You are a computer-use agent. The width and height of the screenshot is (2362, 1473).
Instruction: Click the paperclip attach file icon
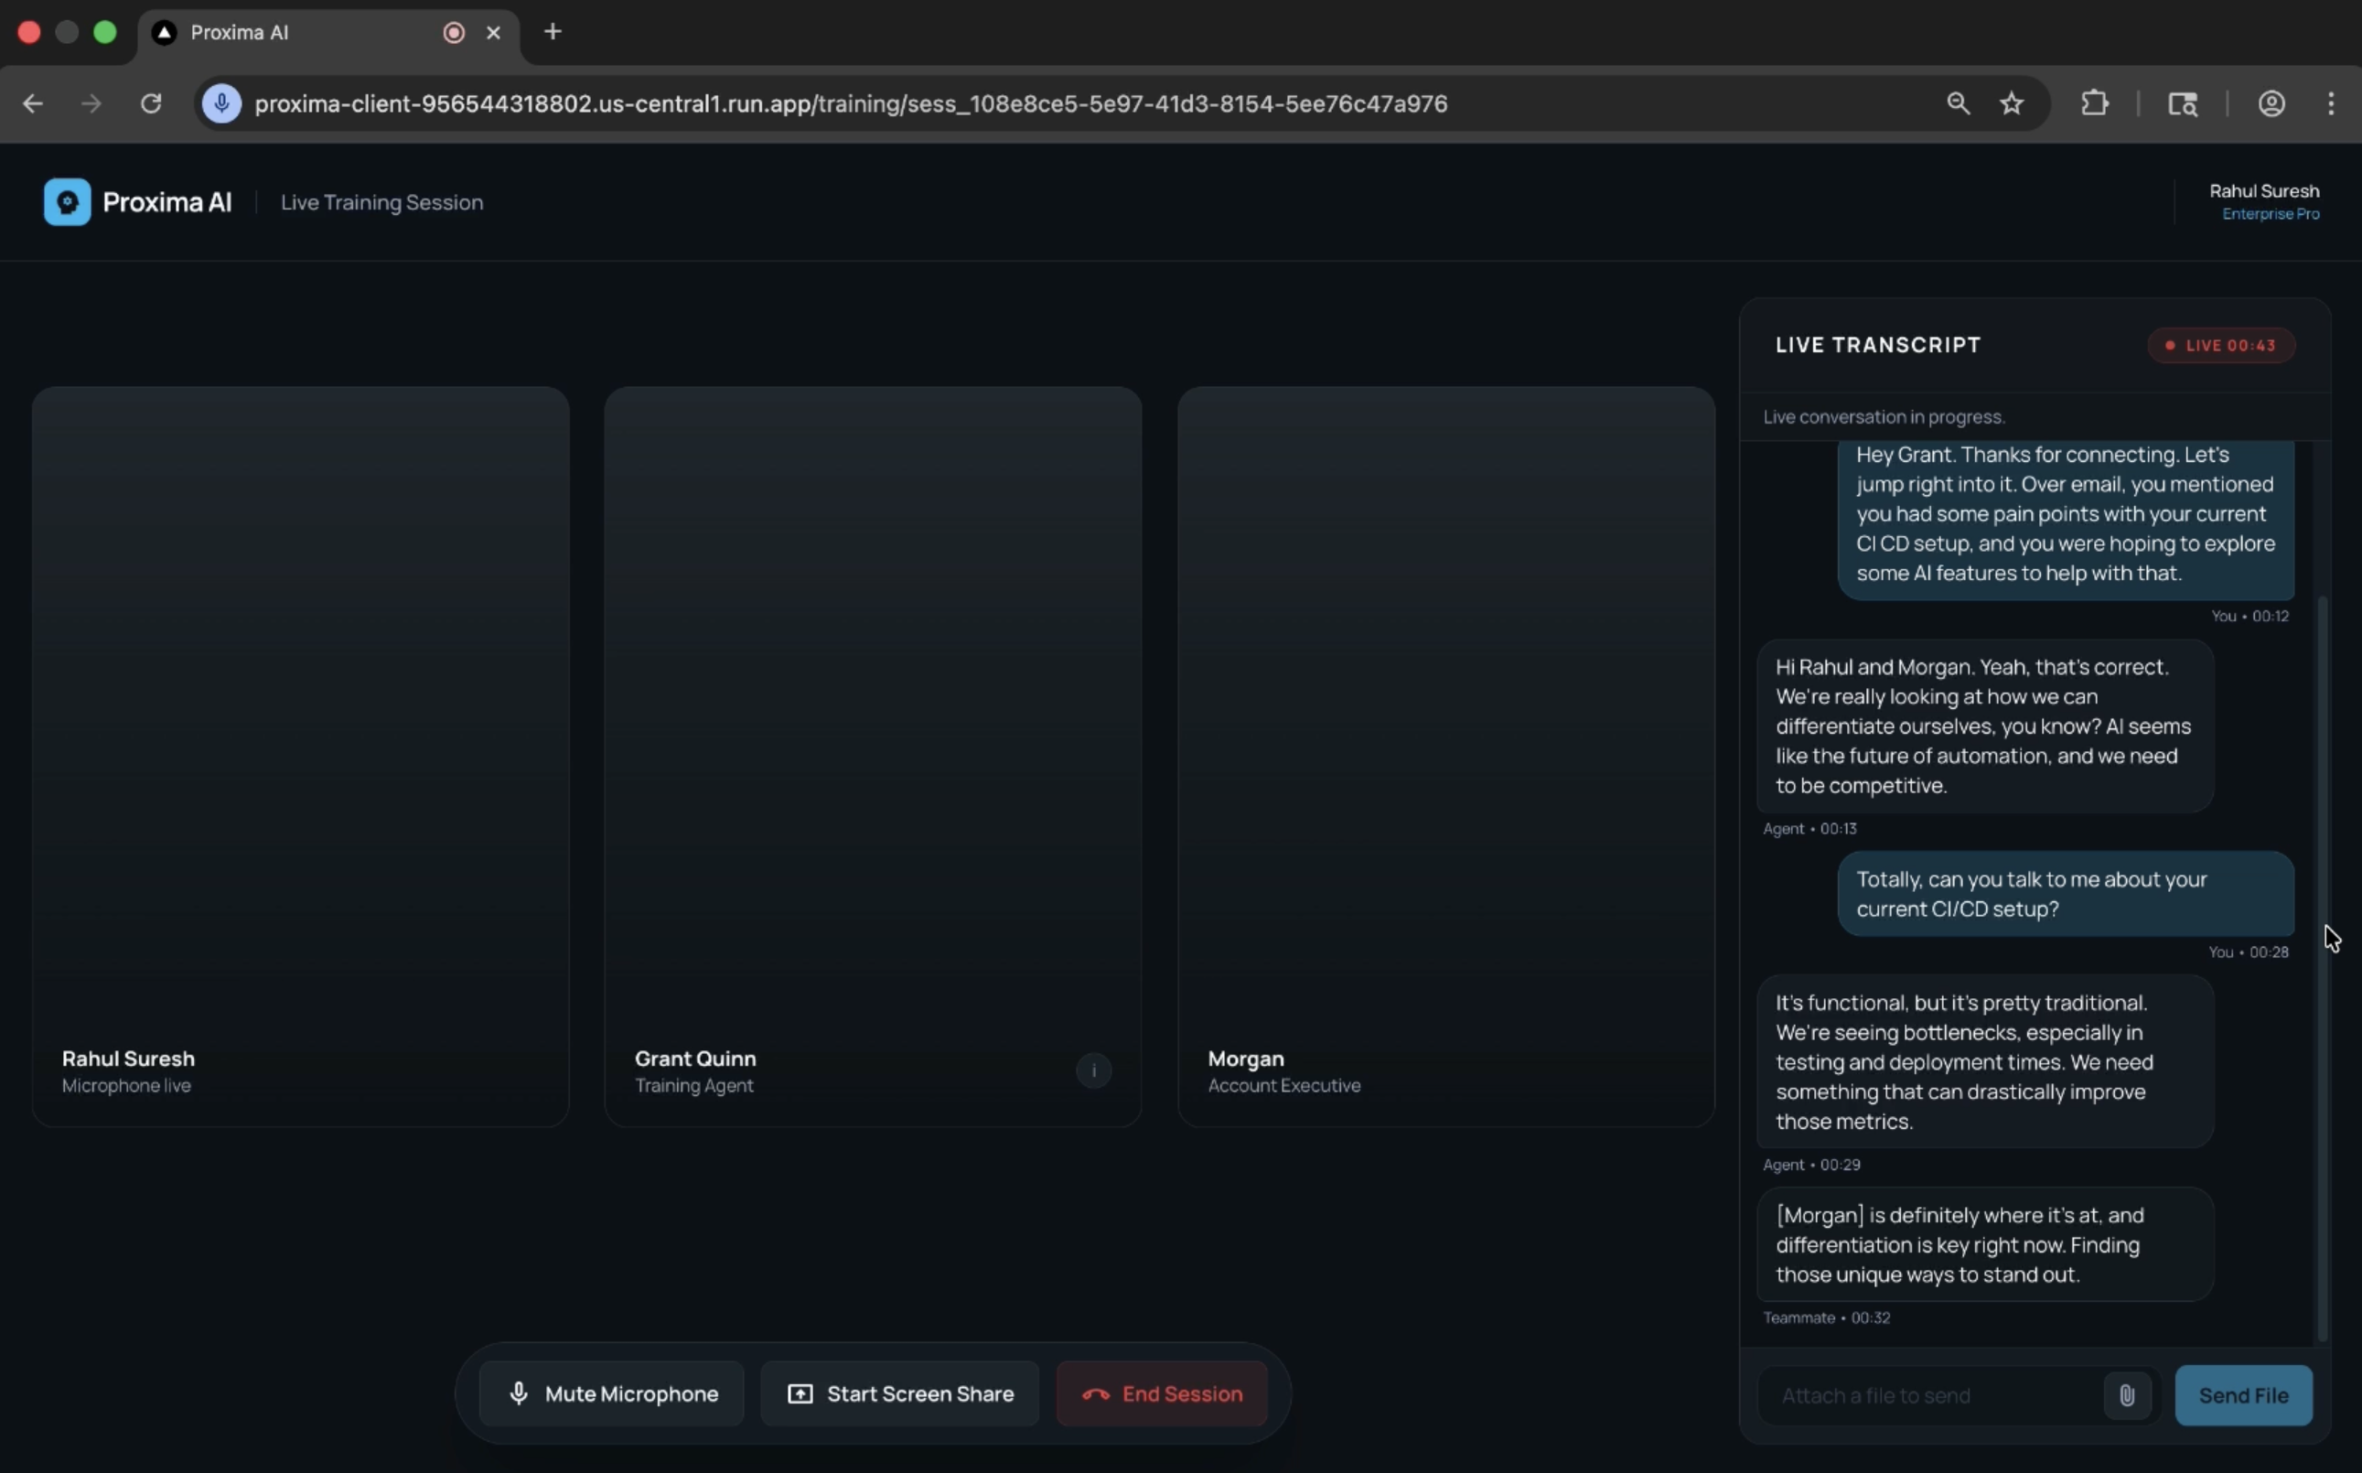[x=2126, y=1395]
